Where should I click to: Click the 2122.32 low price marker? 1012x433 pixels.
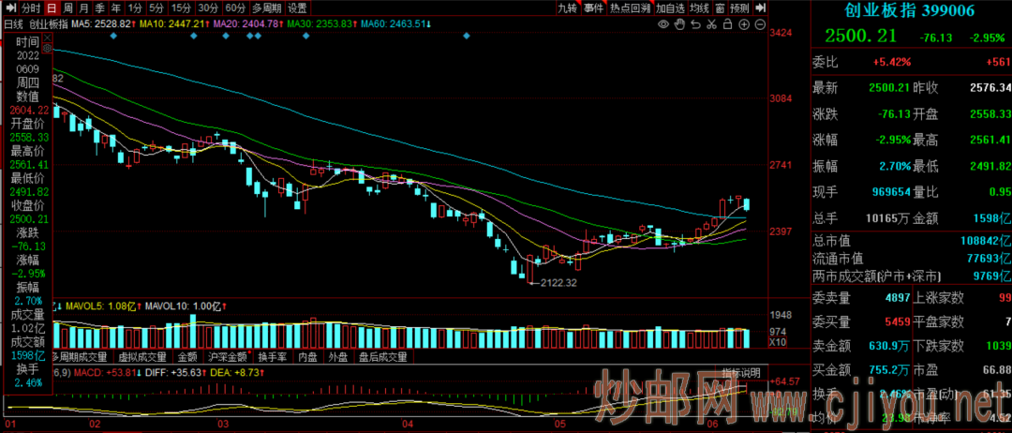pyautogui.click(x=558, y=283)
